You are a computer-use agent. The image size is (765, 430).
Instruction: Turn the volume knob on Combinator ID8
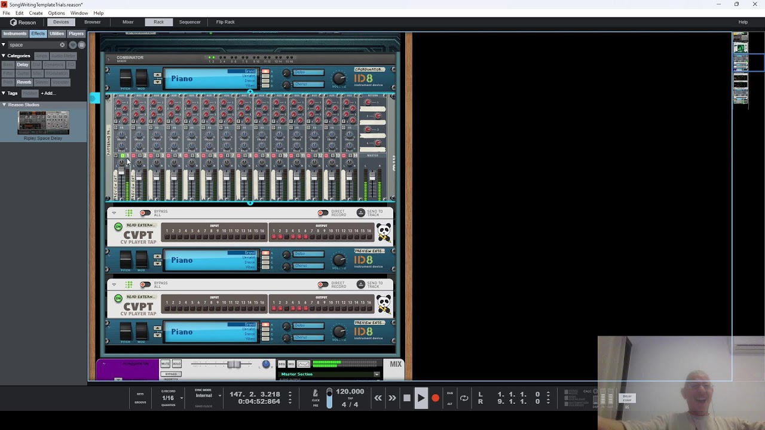(339, 78)
